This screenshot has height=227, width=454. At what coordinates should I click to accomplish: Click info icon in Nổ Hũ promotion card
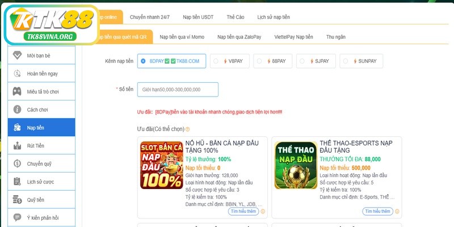(x=263, y=211)
